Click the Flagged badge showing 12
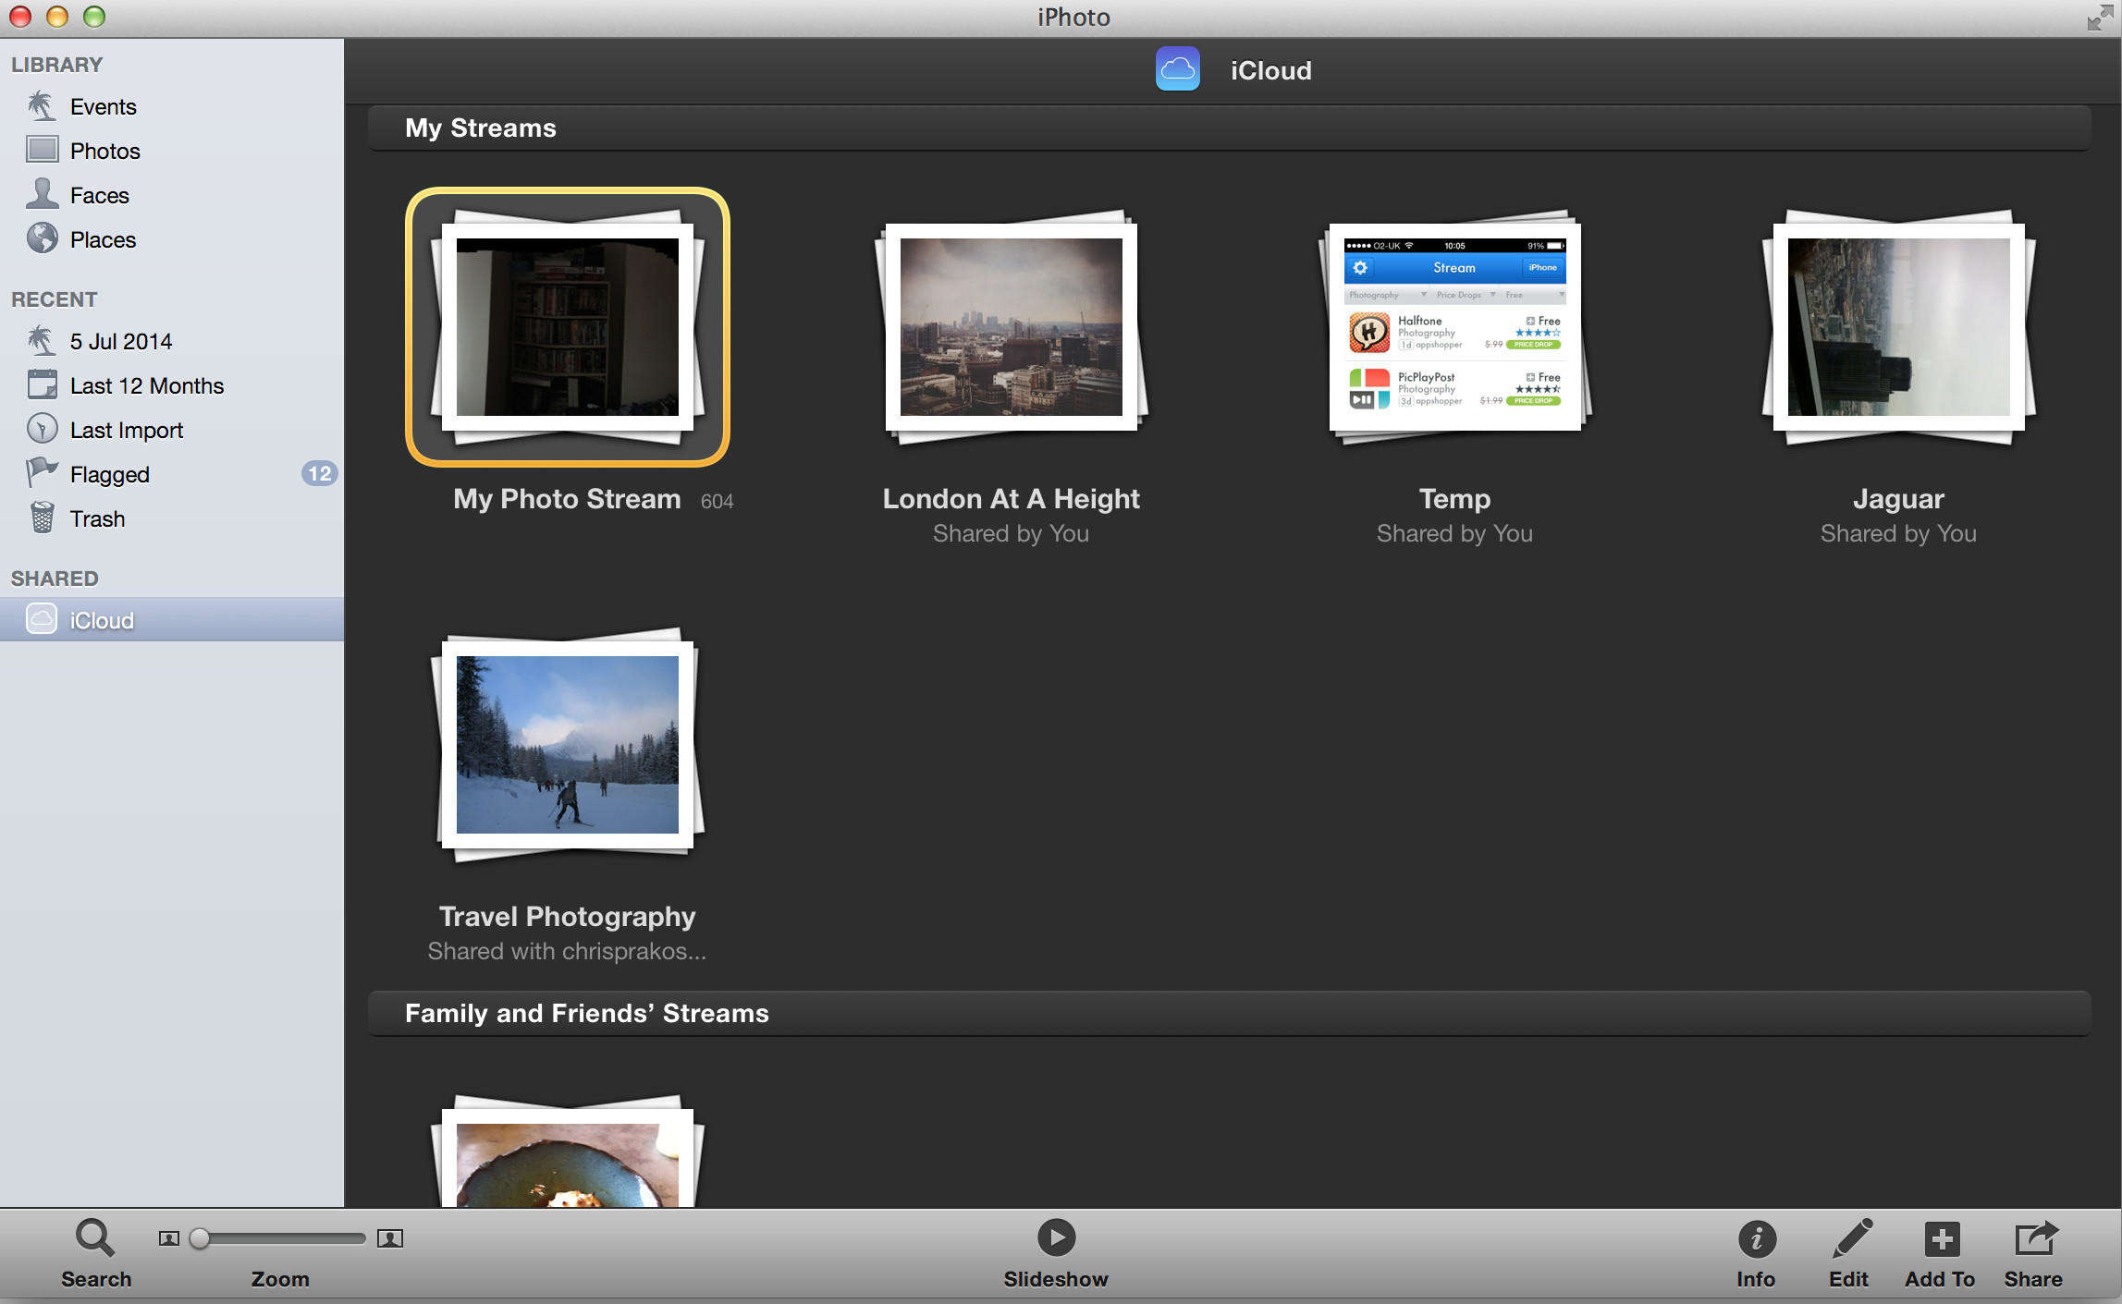Screen dimensions: 2122x1304 click(318, 472)
